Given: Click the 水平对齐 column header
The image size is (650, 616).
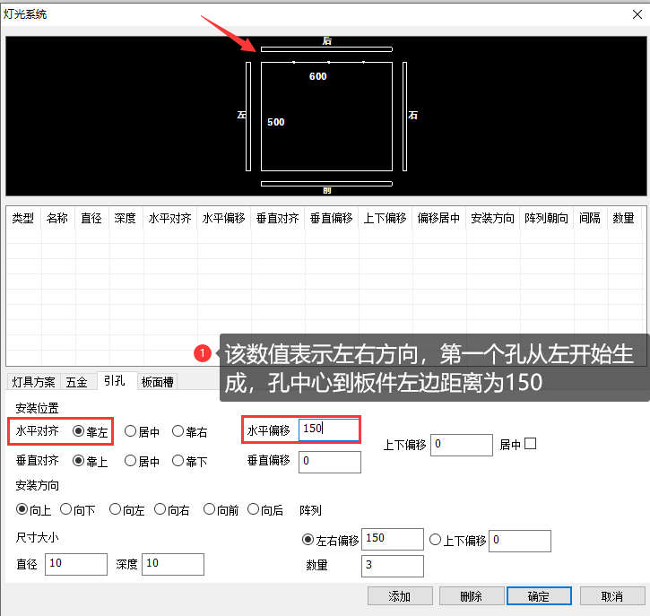Looking at the screenshot, I should pyautogui.click(x=170, y=218).
